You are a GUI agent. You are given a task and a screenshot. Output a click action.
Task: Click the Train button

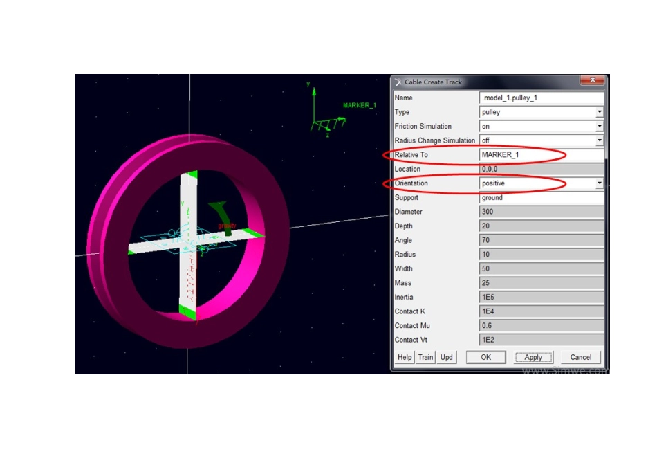(425, 357)
